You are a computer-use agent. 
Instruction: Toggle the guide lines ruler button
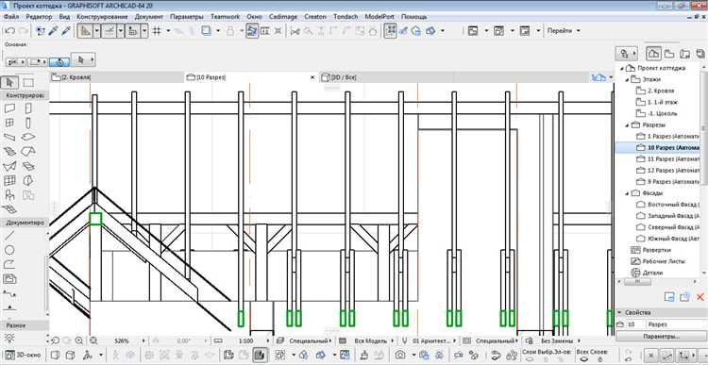(86, 31)
